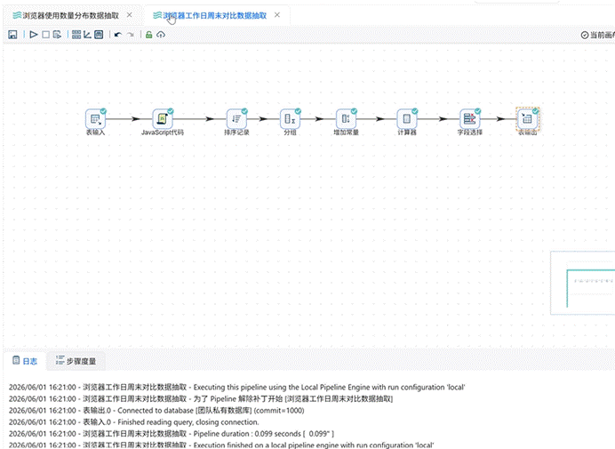615x449 pixels.
Task: Select the JavaScript代码 step node
Action: pos(163,118)
